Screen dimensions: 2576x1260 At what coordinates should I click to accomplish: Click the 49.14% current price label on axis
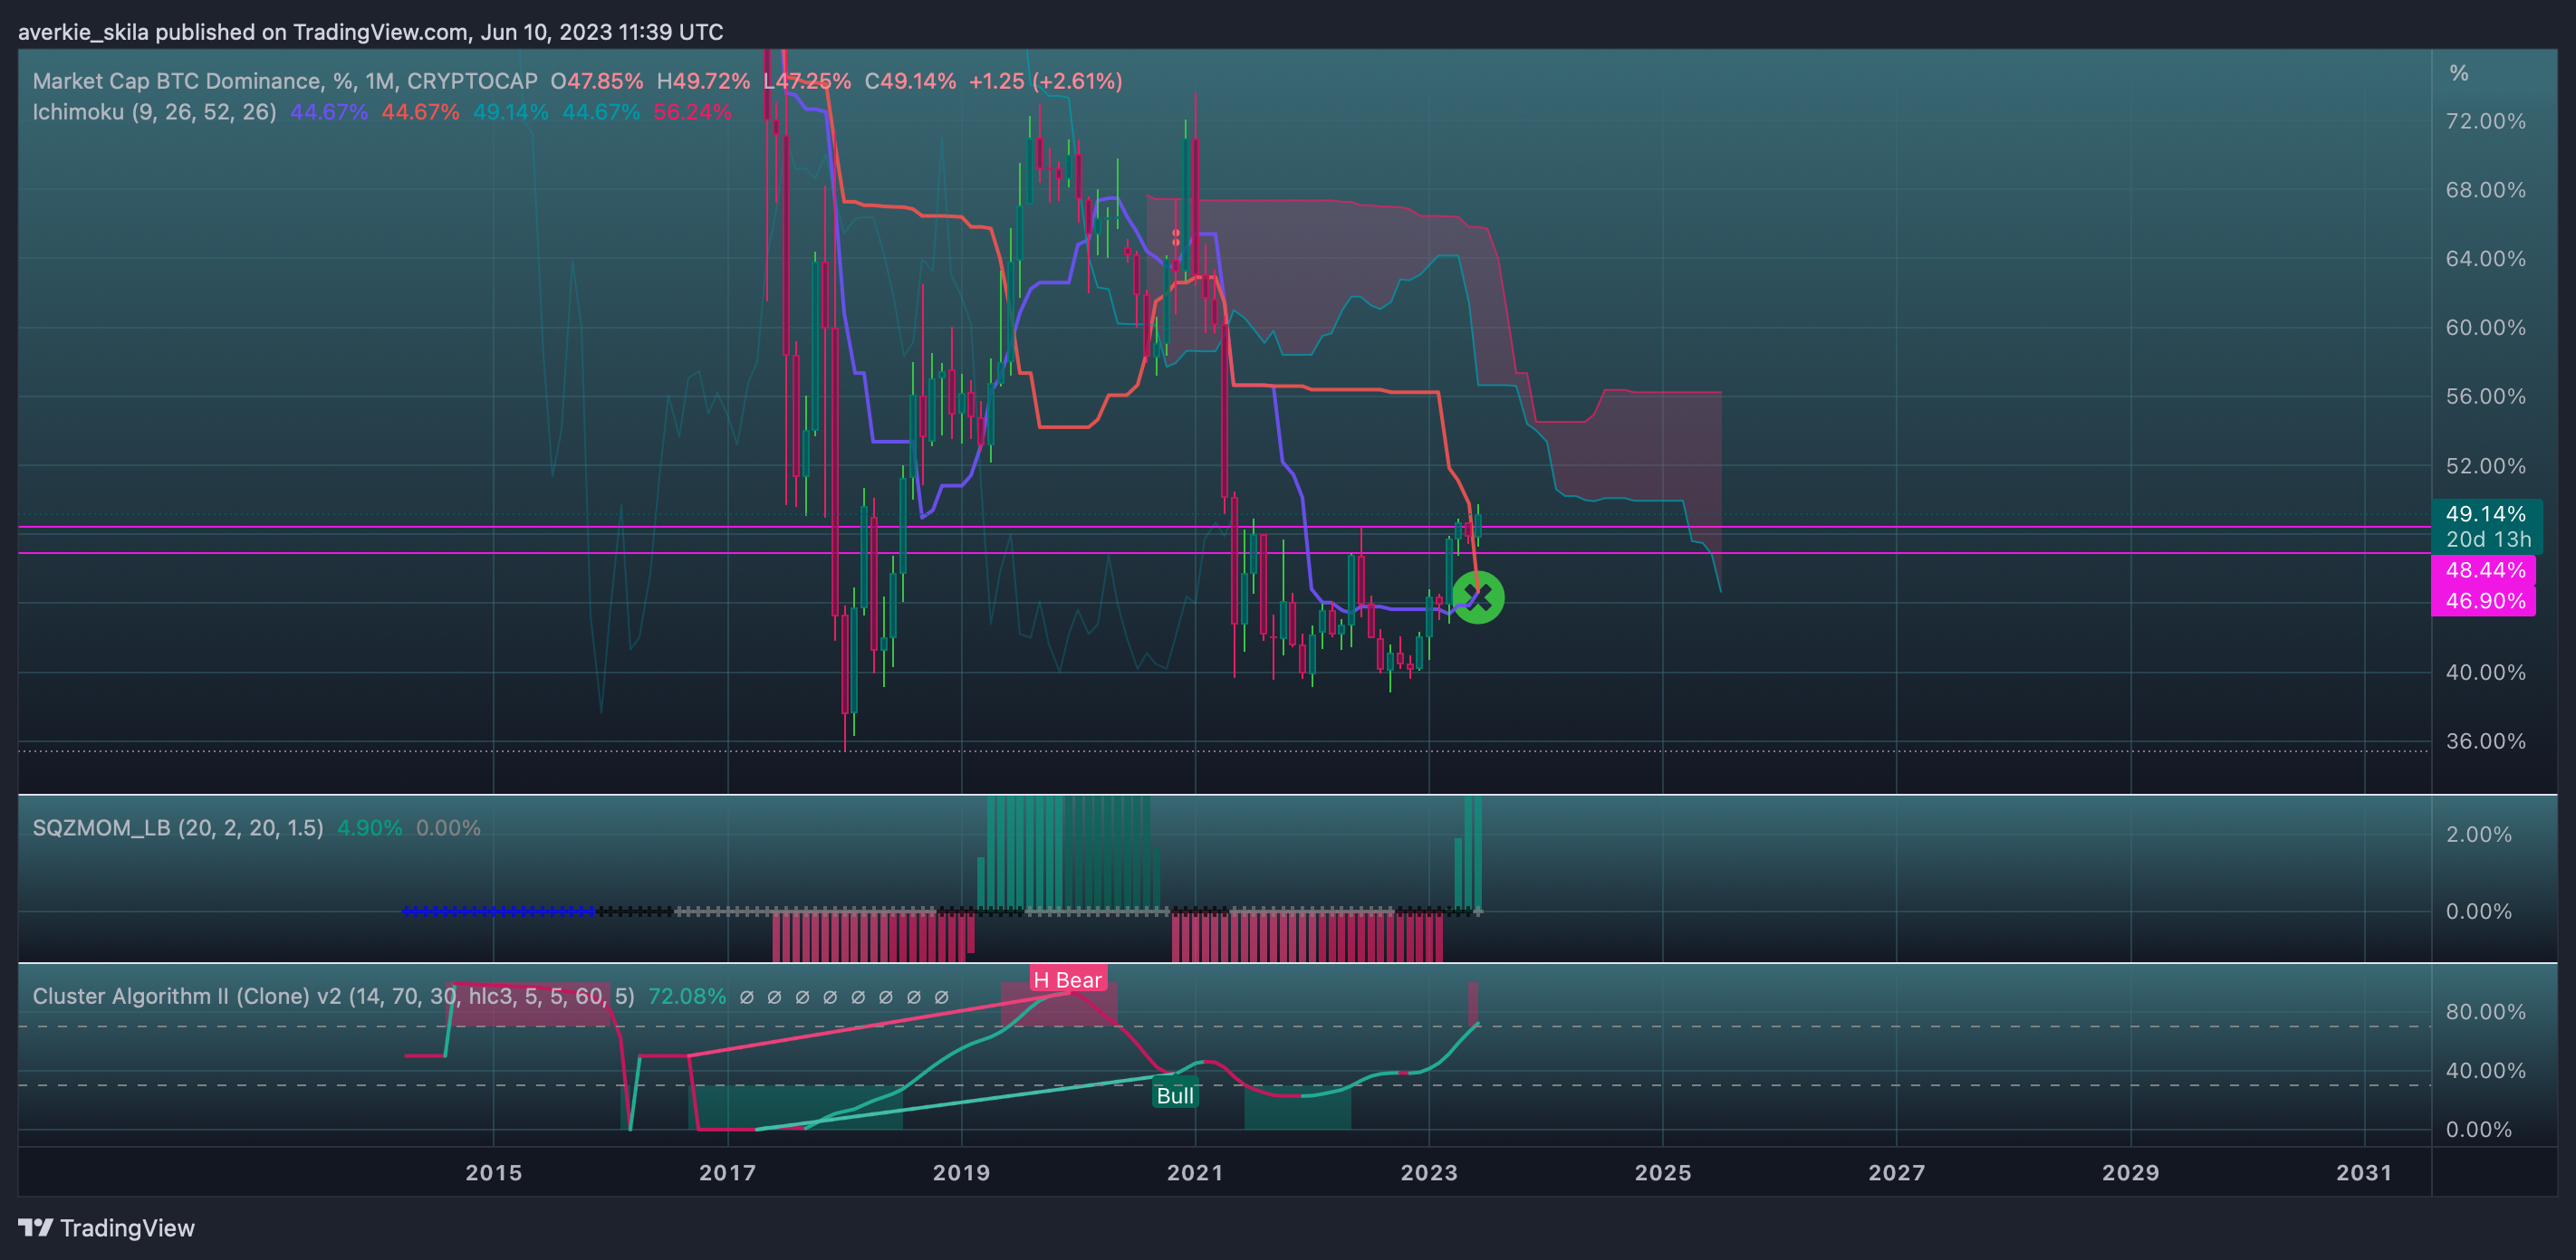click(2486, 513)
